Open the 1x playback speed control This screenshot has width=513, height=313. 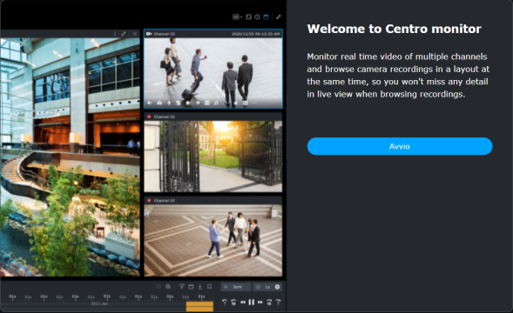pyautogui.click(x=267, y=287)
